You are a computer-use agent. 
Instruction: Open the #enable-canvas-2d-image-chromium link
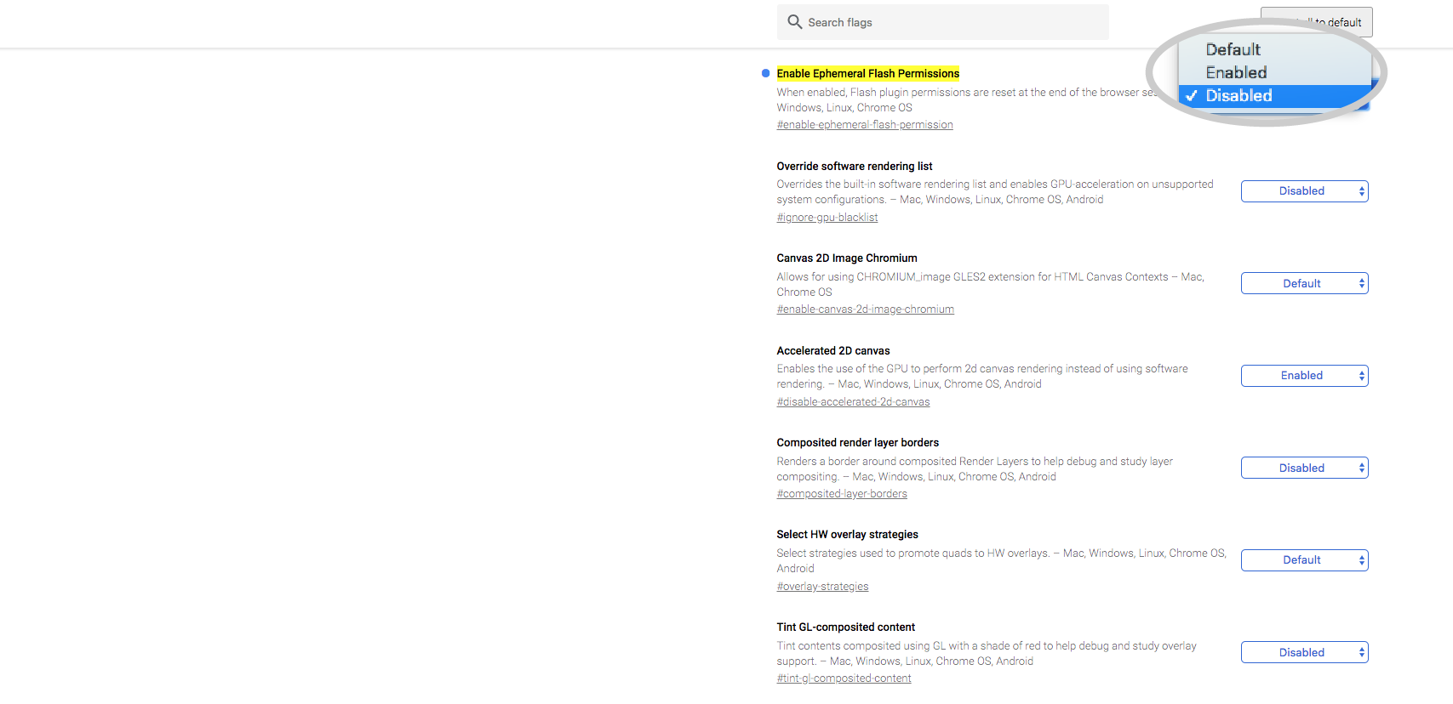coord(865,309)
